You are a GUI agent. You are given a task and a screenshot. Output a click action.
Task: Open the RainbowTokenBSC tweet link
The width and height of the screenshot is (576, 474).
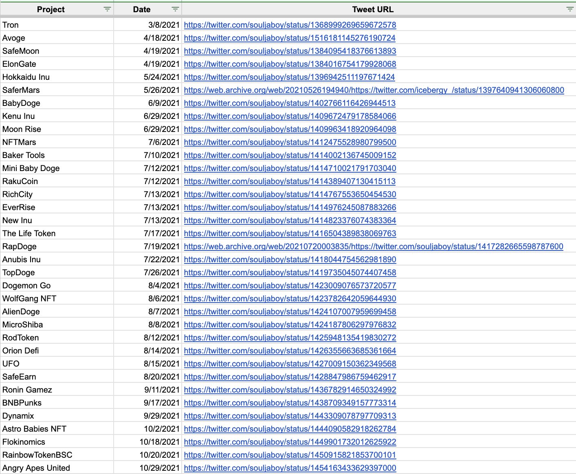pos(290,455)
